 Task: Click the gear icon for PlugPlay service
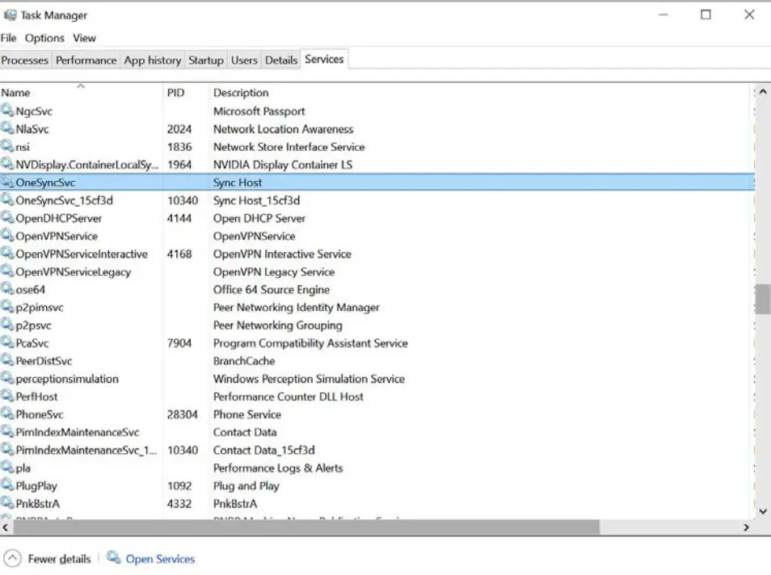[7, 486]
